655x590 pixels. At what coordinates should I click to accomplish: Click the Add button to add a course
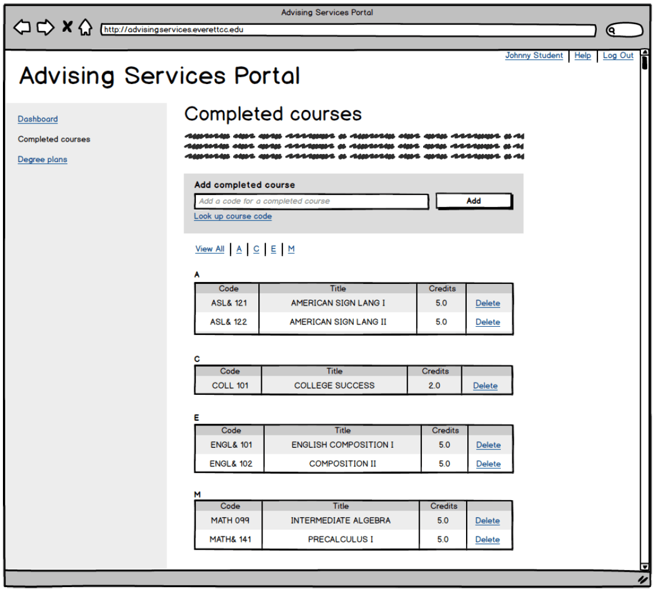(474, 201)
